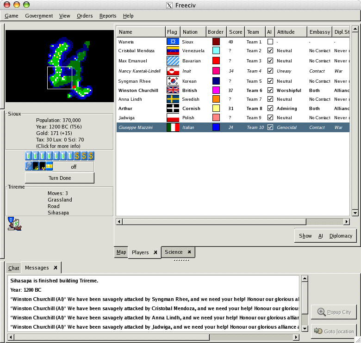This screenshot has width=361, height=343.
Task: Click the rightmost gold dollar tax icon
Action: click(x=91, y=156)
